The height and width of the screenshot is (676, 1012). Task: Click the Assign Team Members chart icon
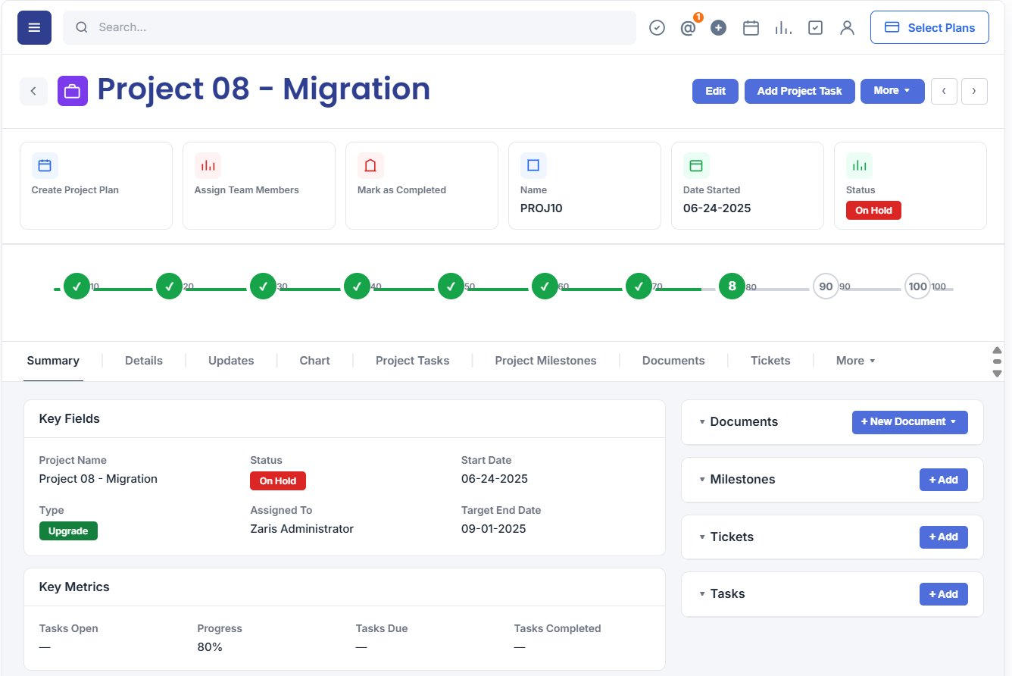[x=208, y=165]
